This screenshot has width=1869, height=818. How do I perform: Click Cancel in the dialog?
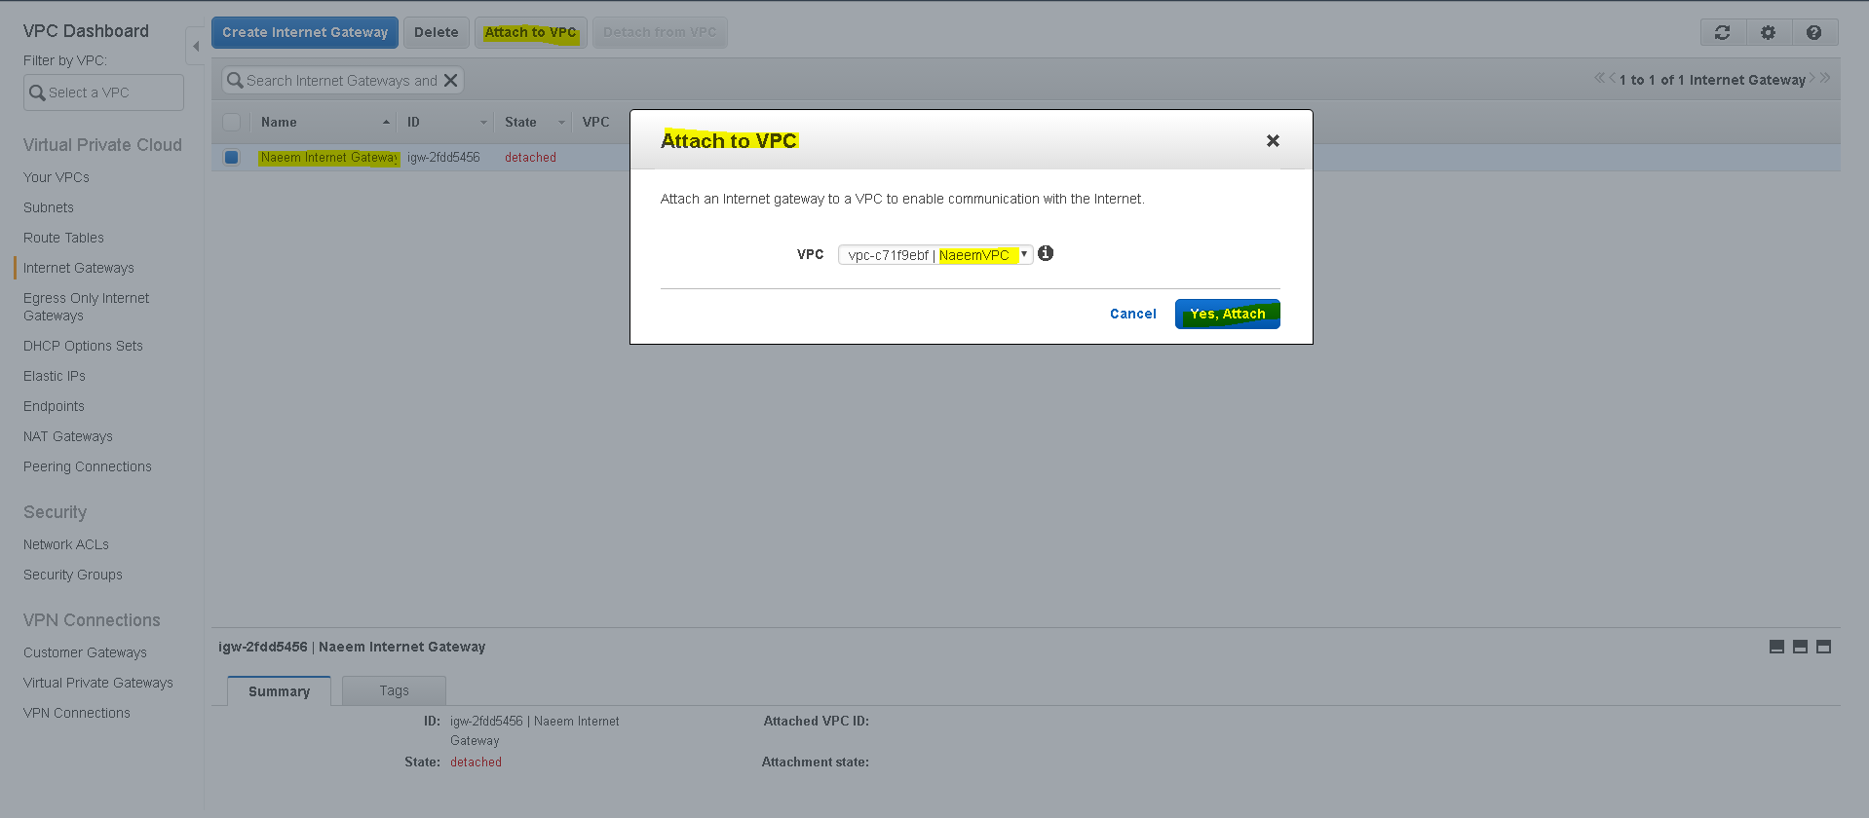click(x=1133, y=314)
